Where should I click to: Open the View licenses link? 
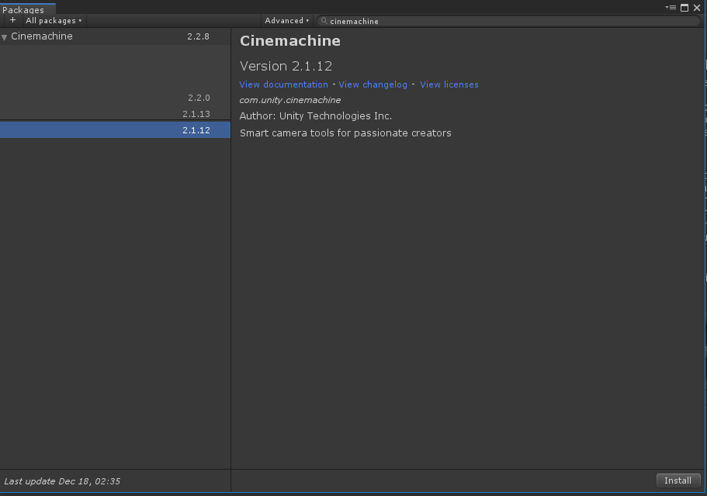click(449, 84)
